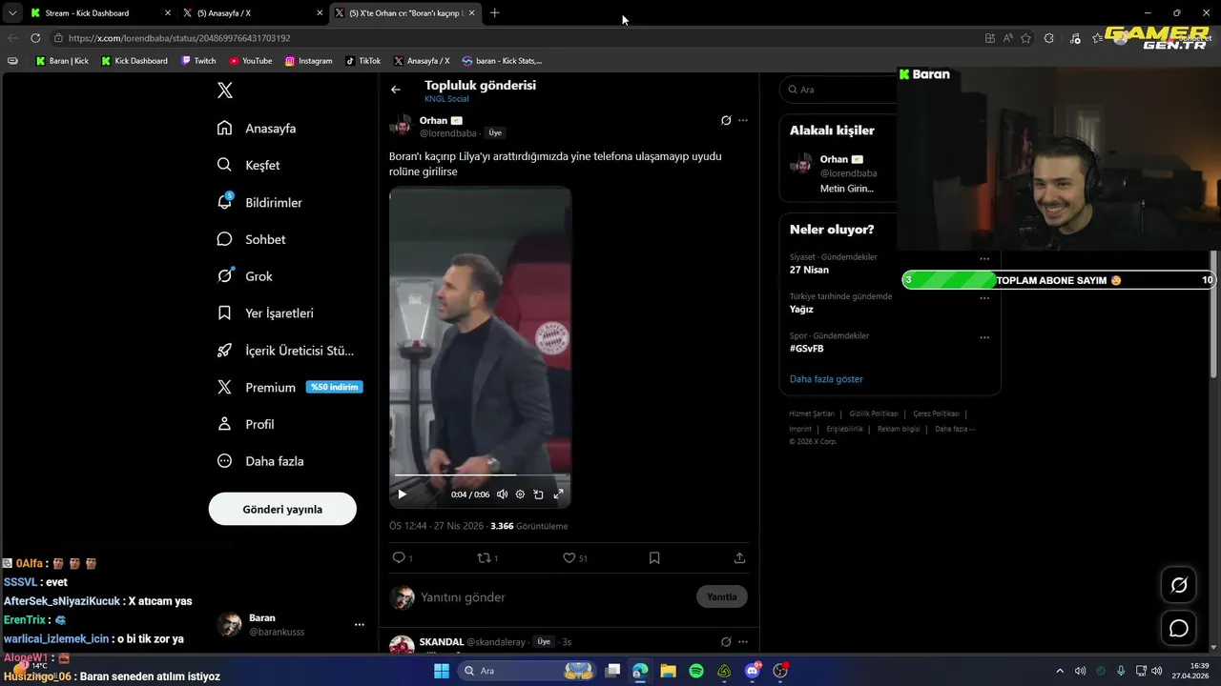Open YouTube bookmark
Image resolution: width=1221 pixels, height=686 pixels.
click(250, 61)
